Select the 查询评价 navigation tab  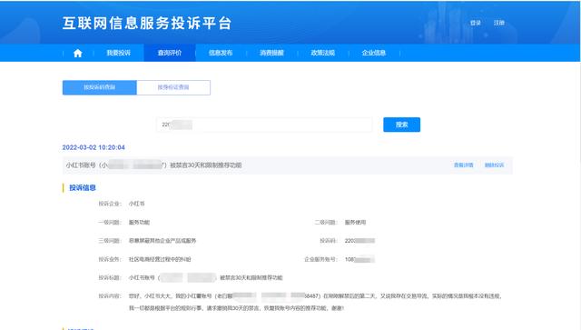click(170, 53)
